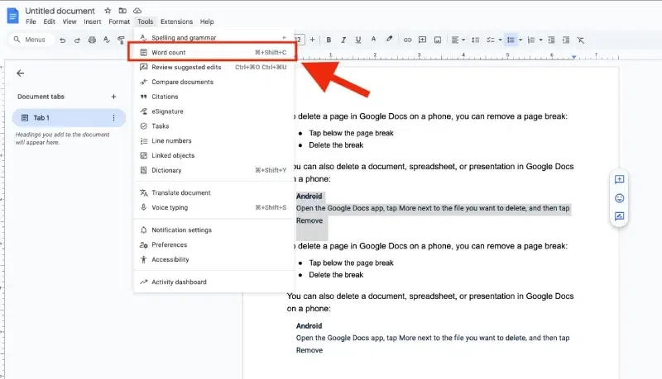The image size is (662, 379).
Task: Open the Insert menu
Action: click(93, 21)
